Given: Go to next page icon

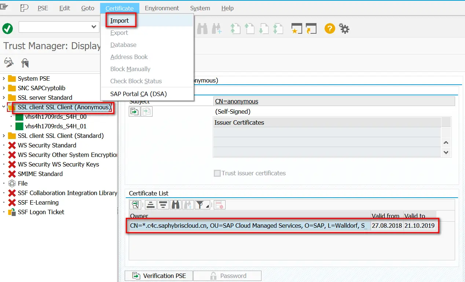Looking at the screenshot, I should (264, 29).
